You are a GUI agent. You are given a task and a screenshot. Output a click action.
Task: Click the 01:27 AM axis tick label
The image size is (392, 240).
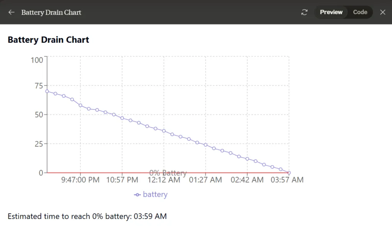206,180
